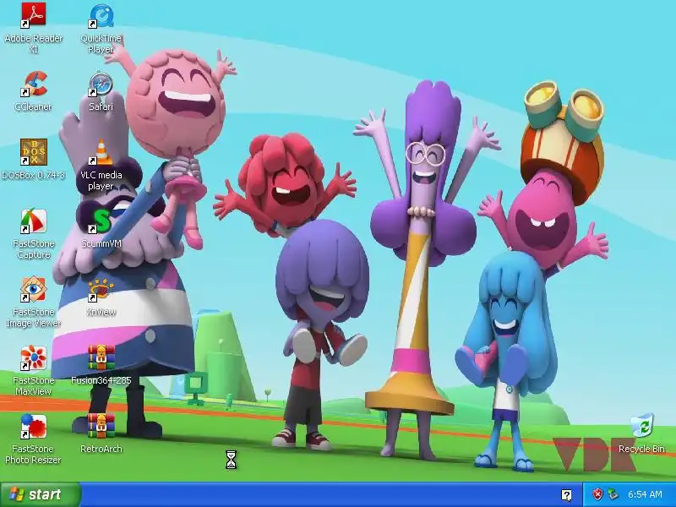This screenshot has width=676, height=507.
Task: Select the QuickTime Player desktop icon
Action: [101, 15]
